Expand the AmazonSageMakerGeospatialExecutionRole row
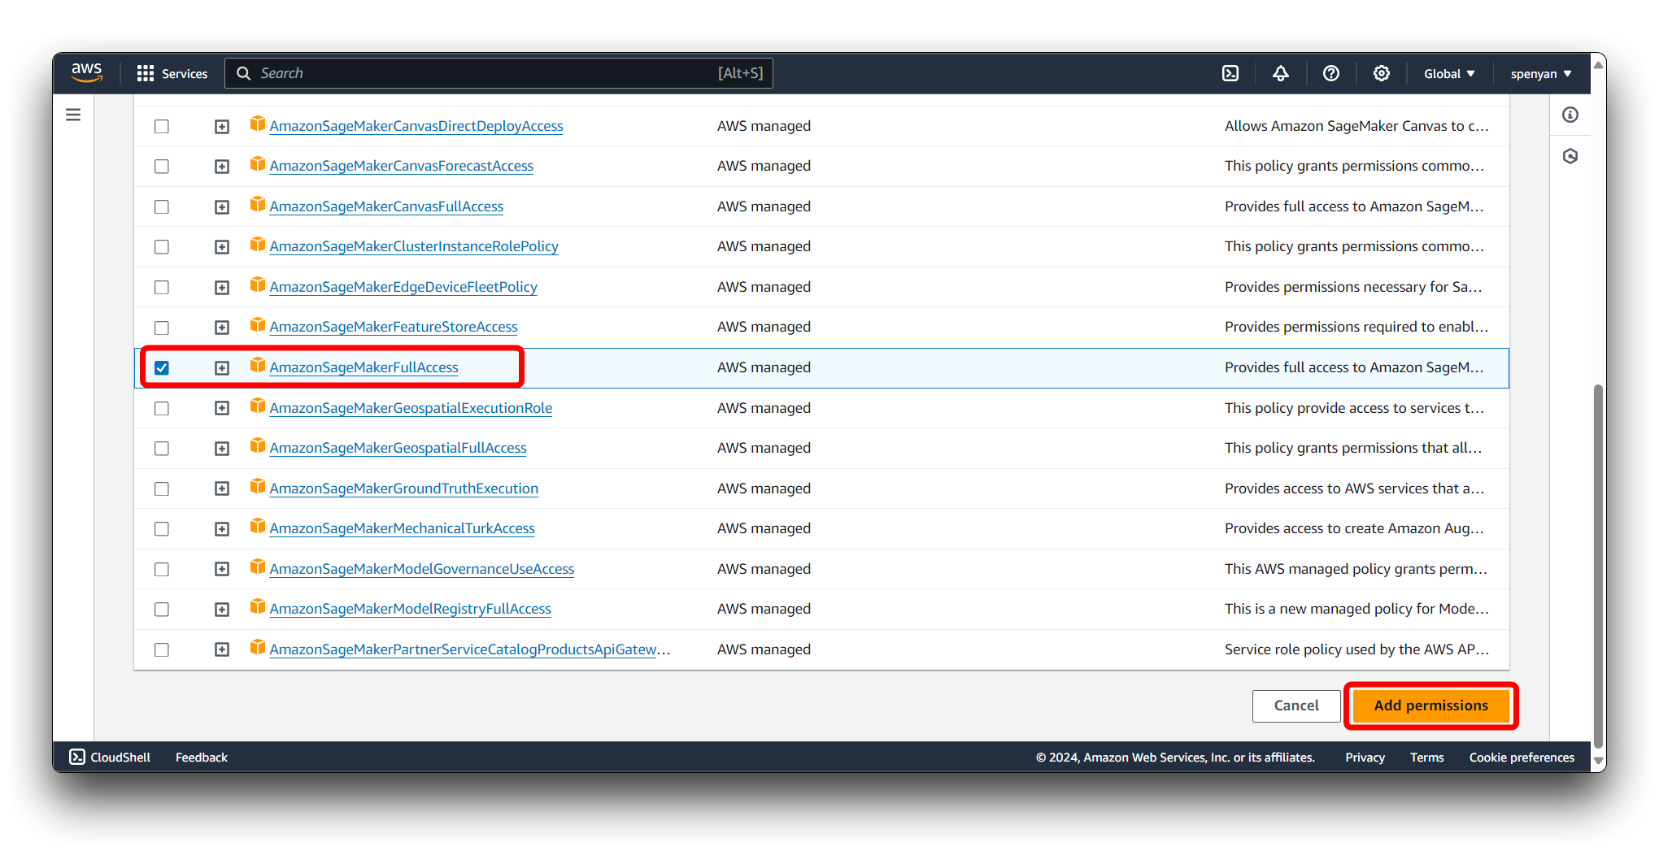The width and height of the screenshot is (1659, 851). [x=222, y=408]
